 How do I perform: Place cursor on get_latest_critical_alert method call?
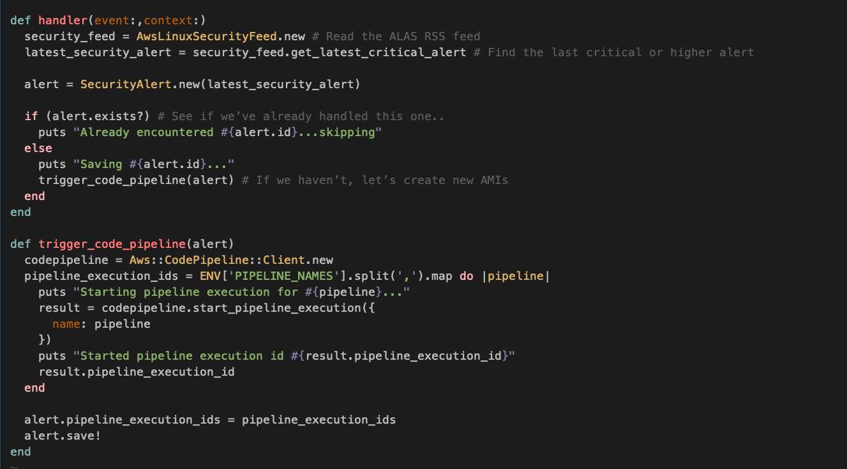379,52
